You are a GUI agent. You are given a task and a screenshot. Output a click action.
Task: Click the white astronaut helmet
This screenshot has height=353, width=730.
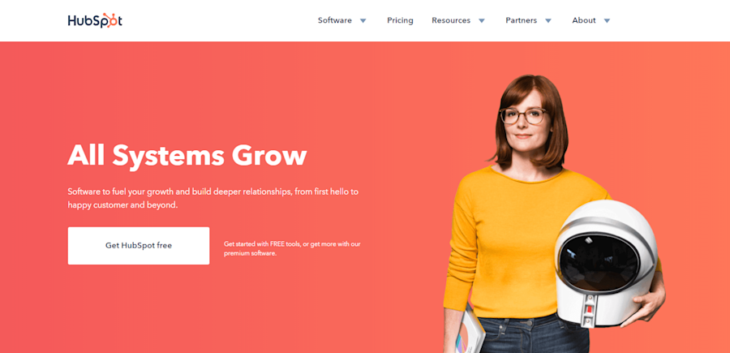[x=606, y=263]
